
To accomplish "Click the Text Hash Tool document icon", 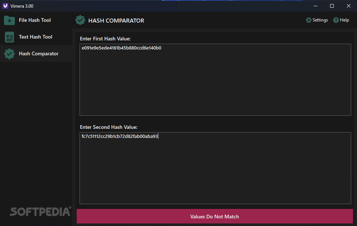I will (9, 37).
